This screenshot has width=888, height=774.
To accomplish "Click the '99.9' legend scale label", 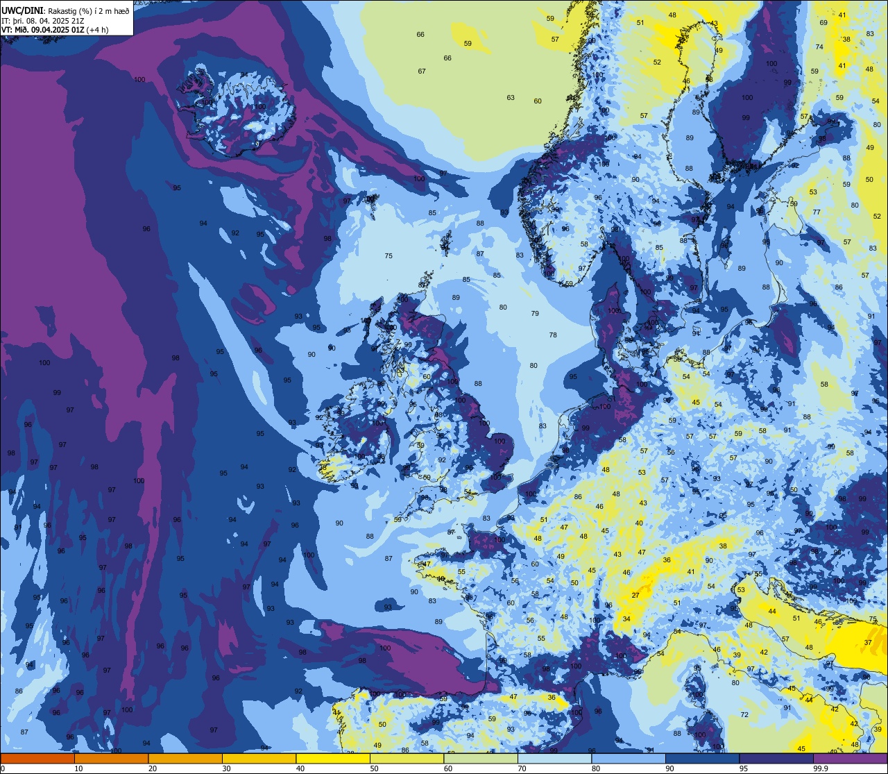I will [x=821, y=768].
